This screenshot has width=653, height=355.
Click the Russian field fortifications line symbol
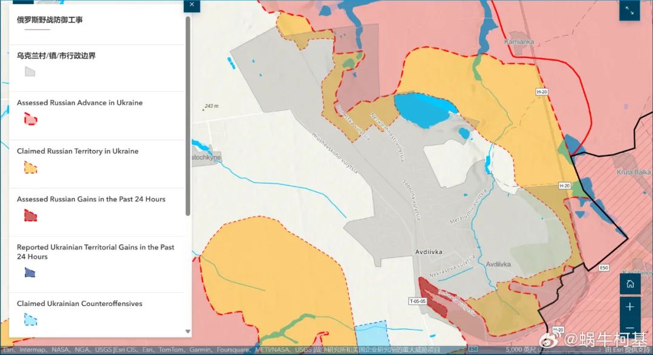[x=37, y=30]
